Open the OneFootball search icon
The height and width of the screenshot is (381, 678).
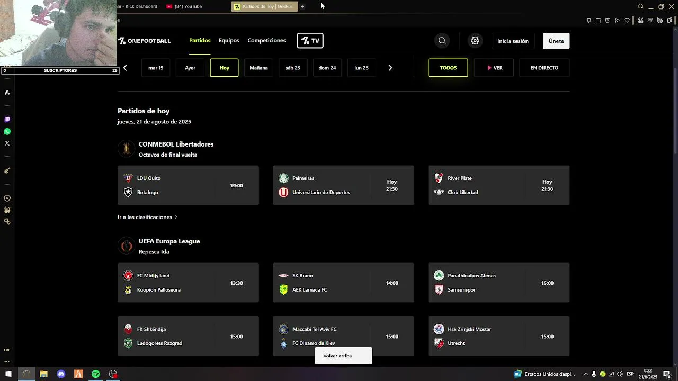(x=442, y=41)
